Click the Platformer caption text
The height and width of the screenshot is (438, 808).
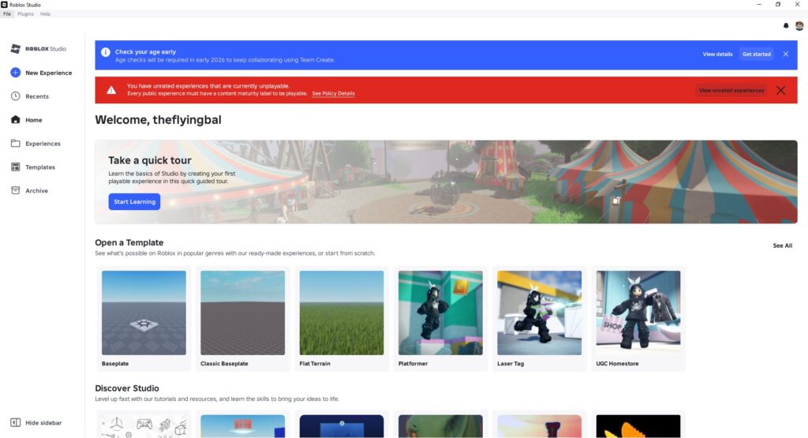[413, 363]
